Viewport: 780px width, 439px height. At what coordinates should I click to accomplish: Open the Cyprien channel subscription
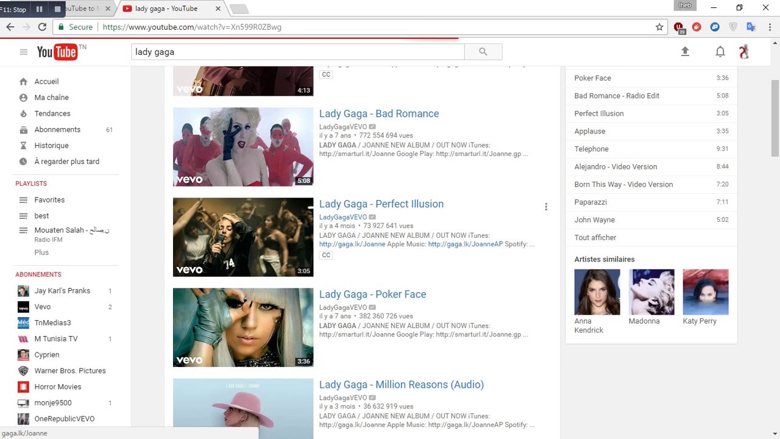tap(47, 355)
